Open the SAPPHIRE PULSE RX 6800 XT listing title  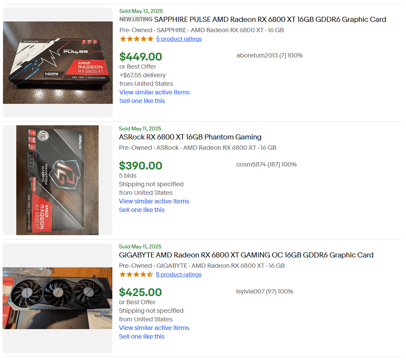tap(270, 19)
